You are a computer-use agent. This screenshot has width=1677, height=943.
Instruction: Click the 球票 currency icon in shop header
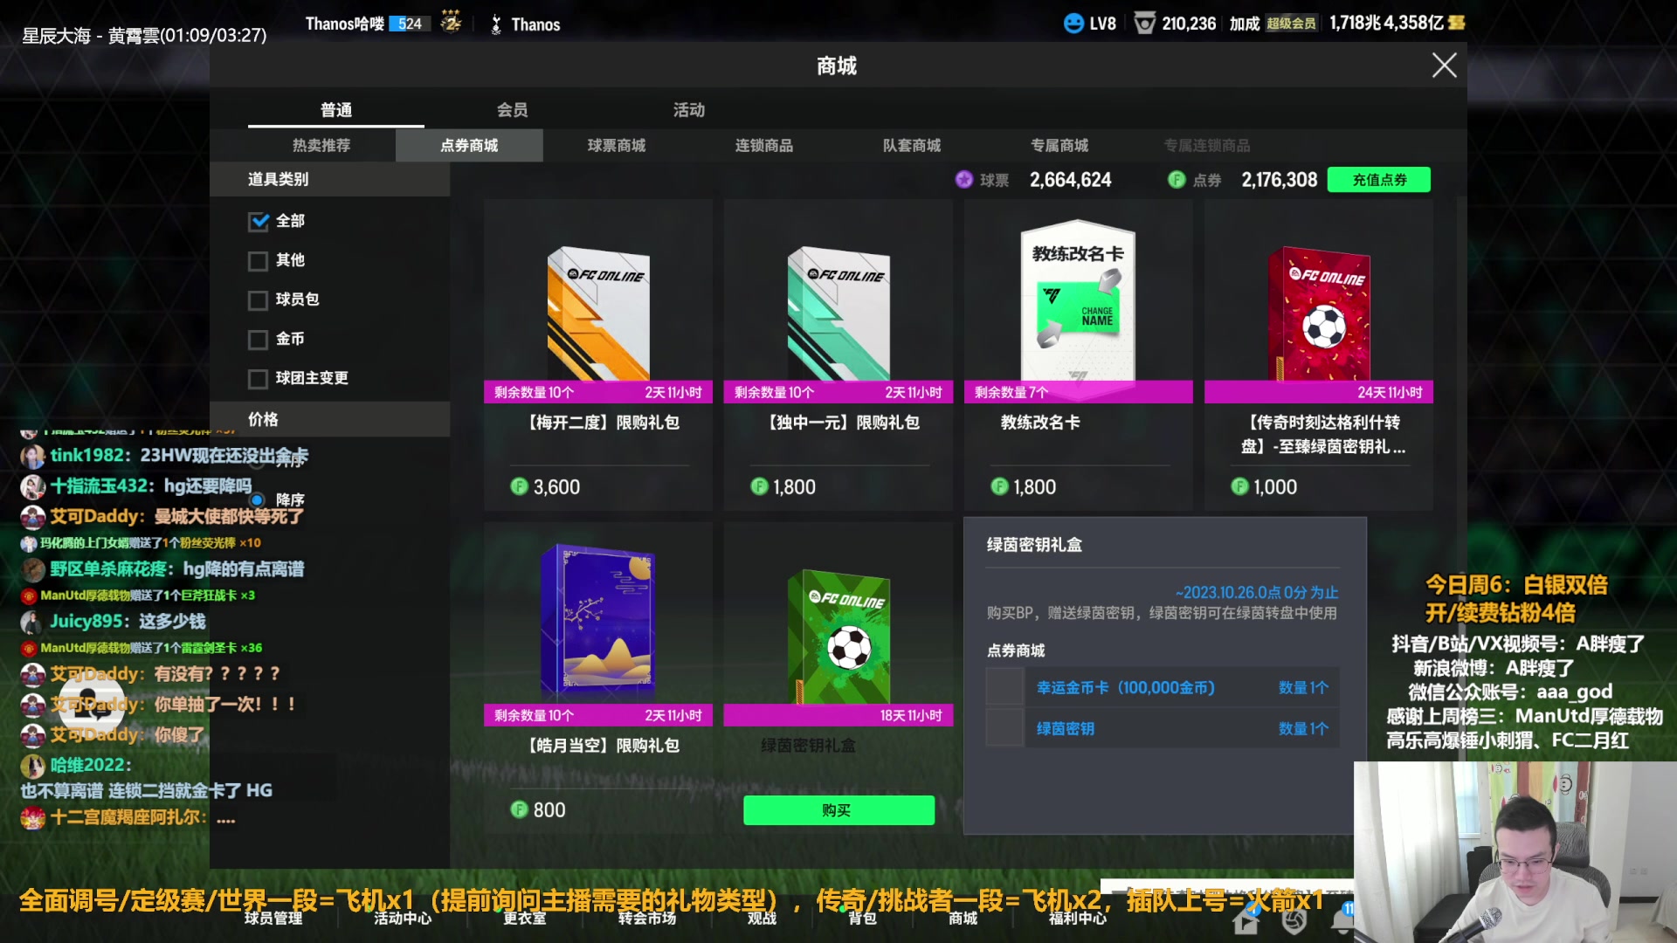point(964,179)
